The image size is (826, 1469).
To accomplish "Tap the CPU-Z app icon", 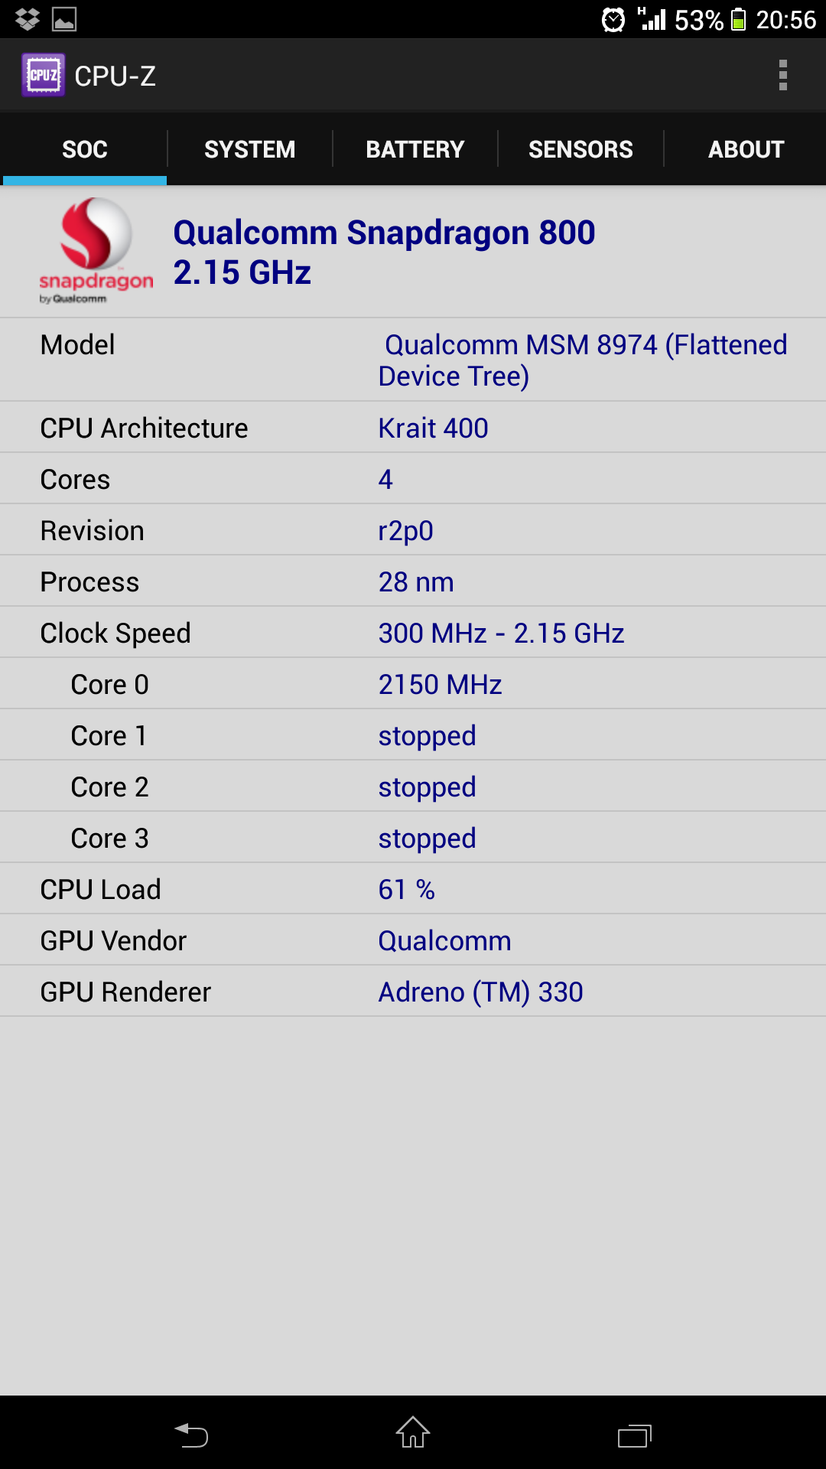I will tap(43, 75).
